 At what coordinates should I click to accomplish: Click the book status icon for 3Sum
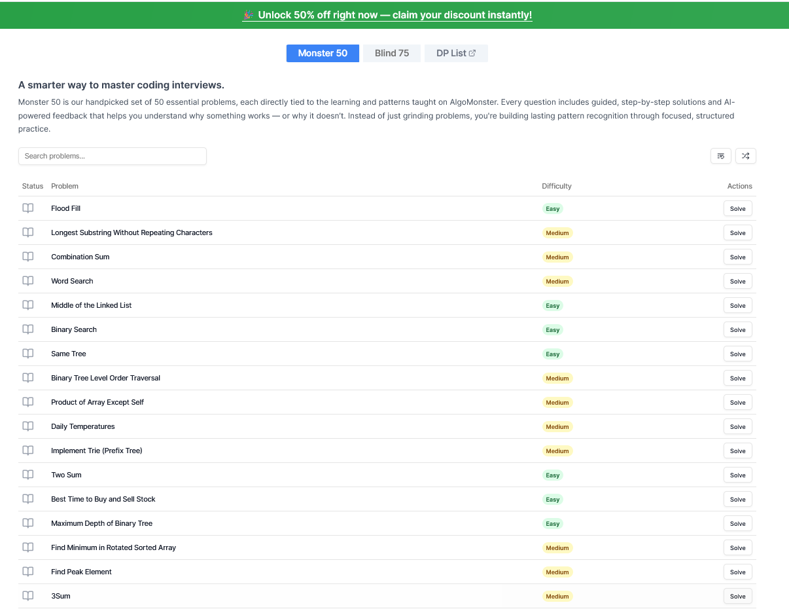pyautogui.click(x=28, y=596)
